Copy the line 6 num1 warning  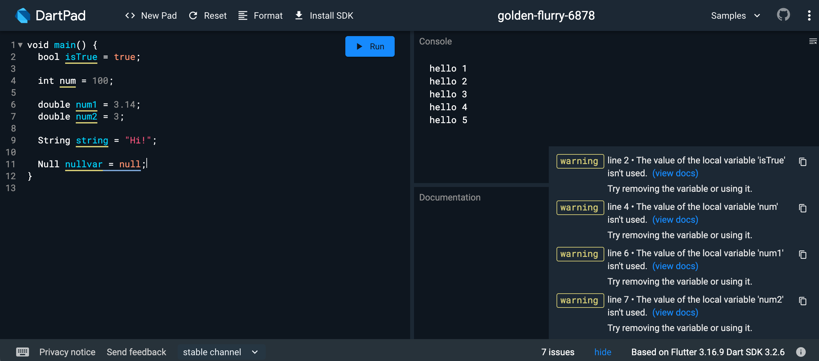pyautogui.click(x=803, y=255)
